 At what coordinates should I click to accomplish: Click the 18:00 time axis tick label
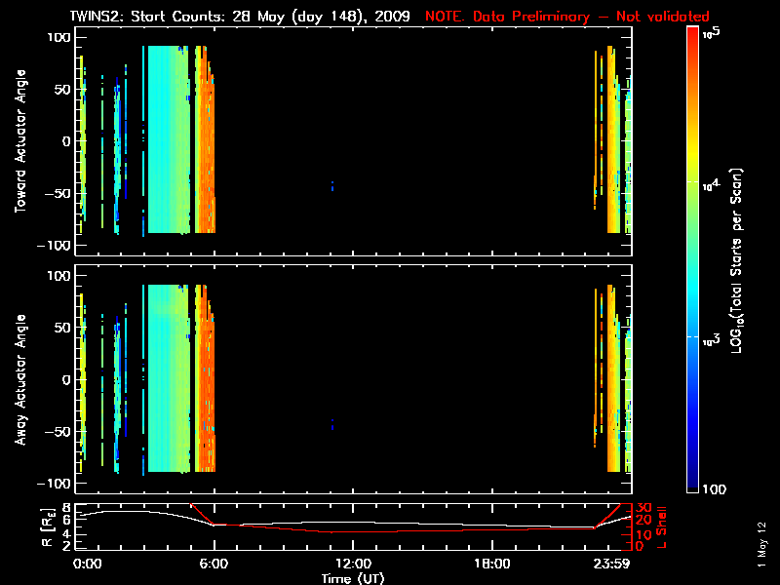(492, 564)
